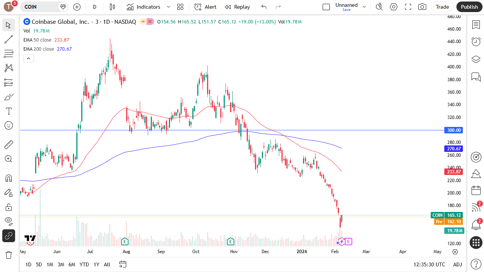Open the quick search icon

click(379, 7)
